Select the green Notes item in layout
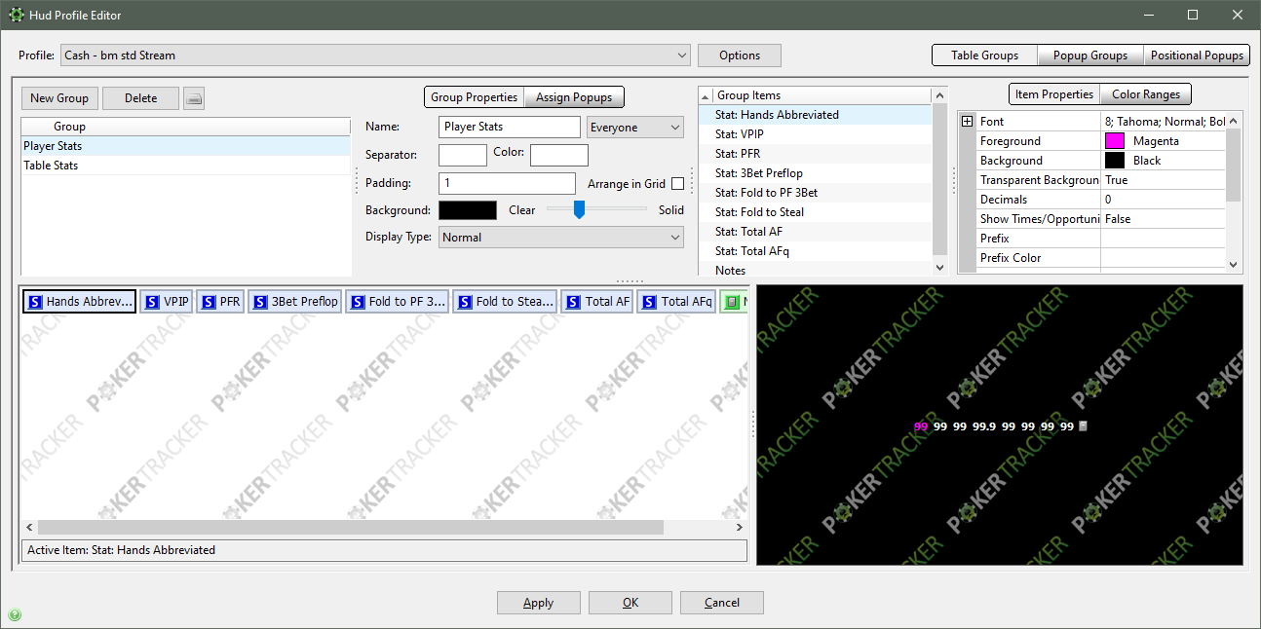 pyautogui.click(x=735, y=302)
